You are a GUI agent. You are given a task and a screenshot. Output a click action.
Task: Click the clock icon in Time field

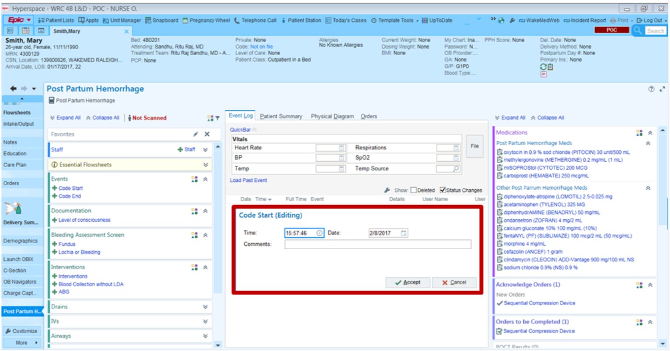coord(319,233)
